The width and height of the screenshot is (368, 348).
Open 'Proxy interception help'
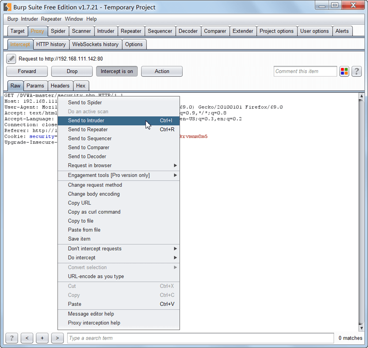(x=119, y=323)
